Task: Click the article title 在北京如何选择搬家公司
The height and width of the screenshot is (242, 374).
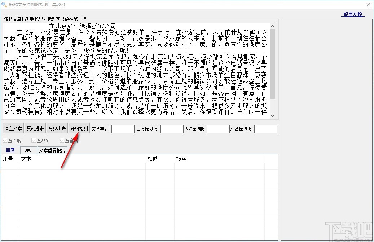Action: [82, 26]
